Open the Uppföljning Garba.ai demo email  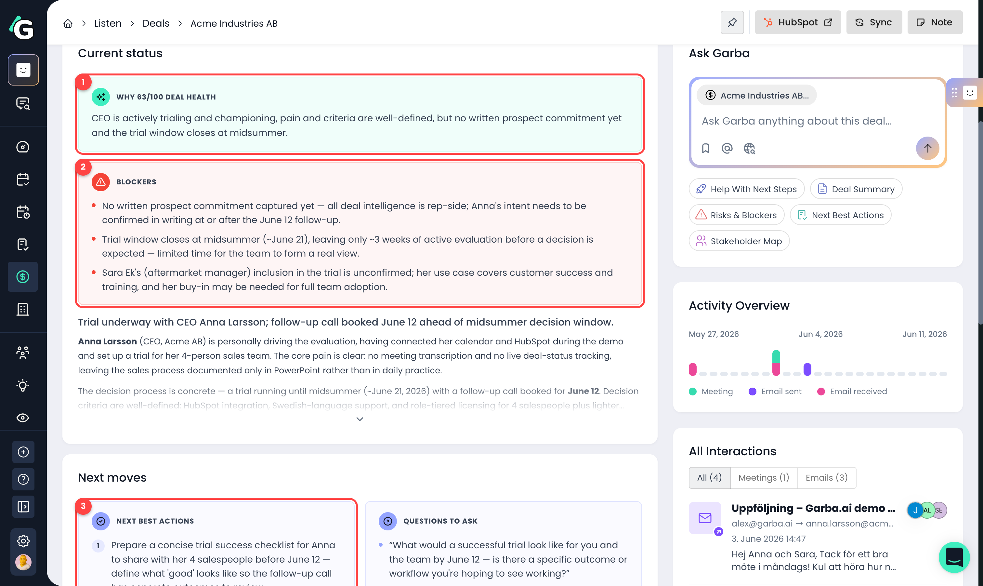click(x=813, y=508)
